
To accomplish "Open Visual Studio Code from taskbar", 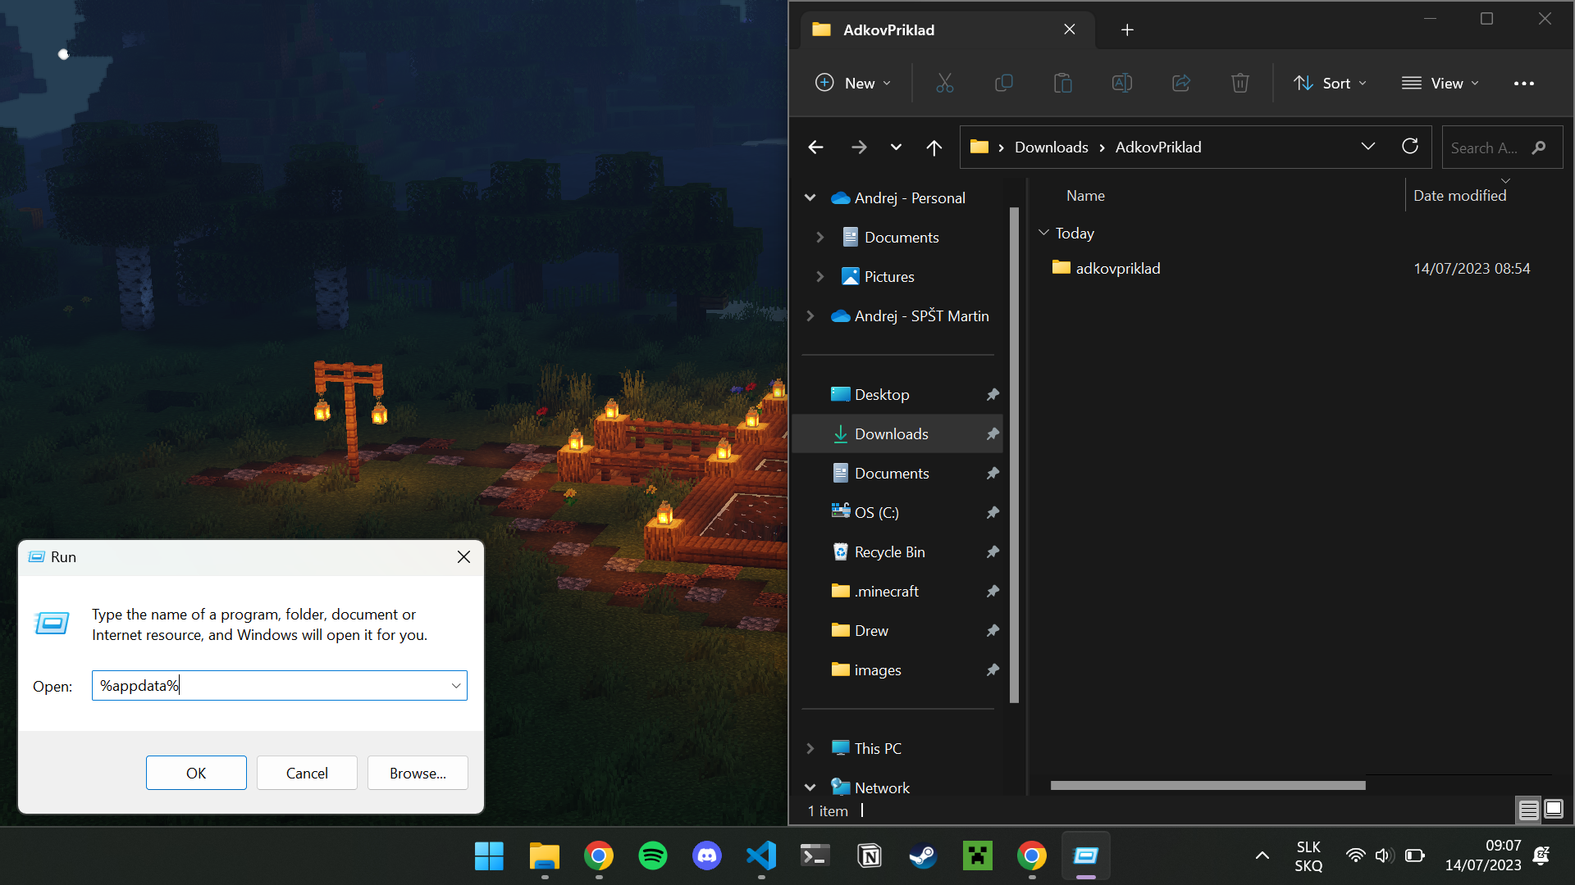I will 760,856.
